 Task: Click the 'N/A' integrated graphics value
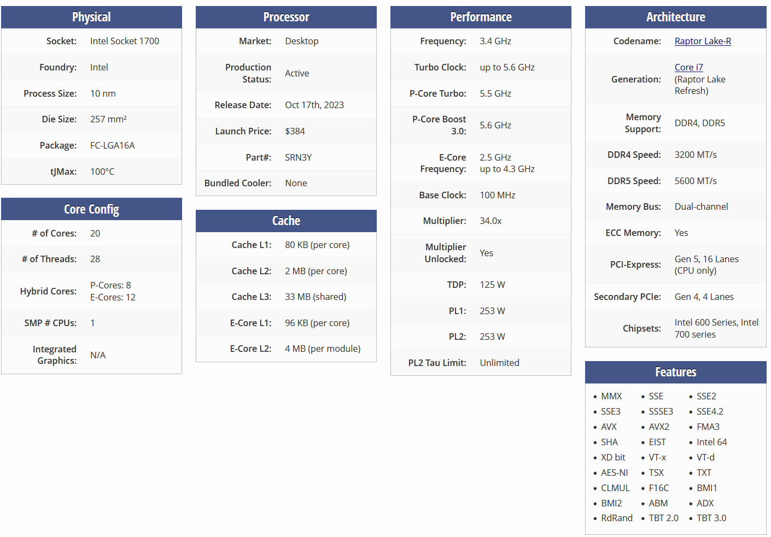(x=98, y=355)
